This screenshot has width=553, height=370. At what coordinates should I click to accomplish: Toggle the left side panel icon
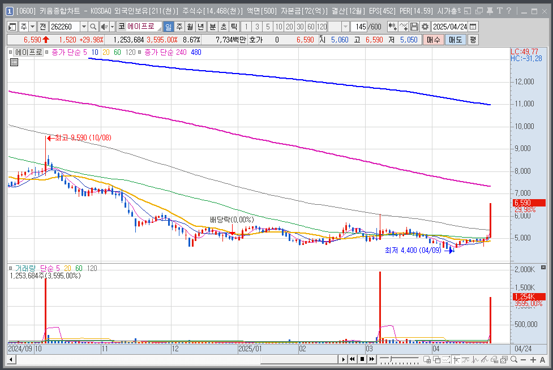[12, 27]
